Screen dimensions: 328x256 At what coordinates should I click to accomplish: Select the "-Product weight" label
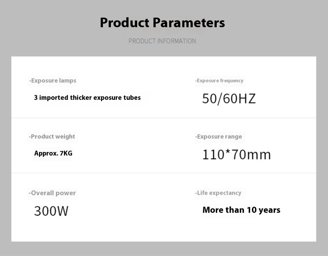[52, 137]
